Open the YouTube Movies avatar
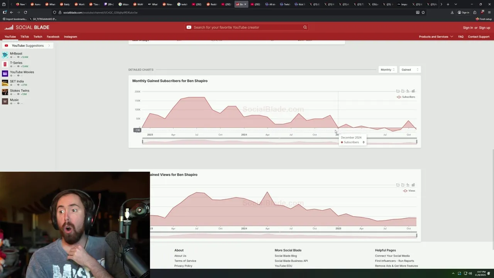 tap(5, 73)
